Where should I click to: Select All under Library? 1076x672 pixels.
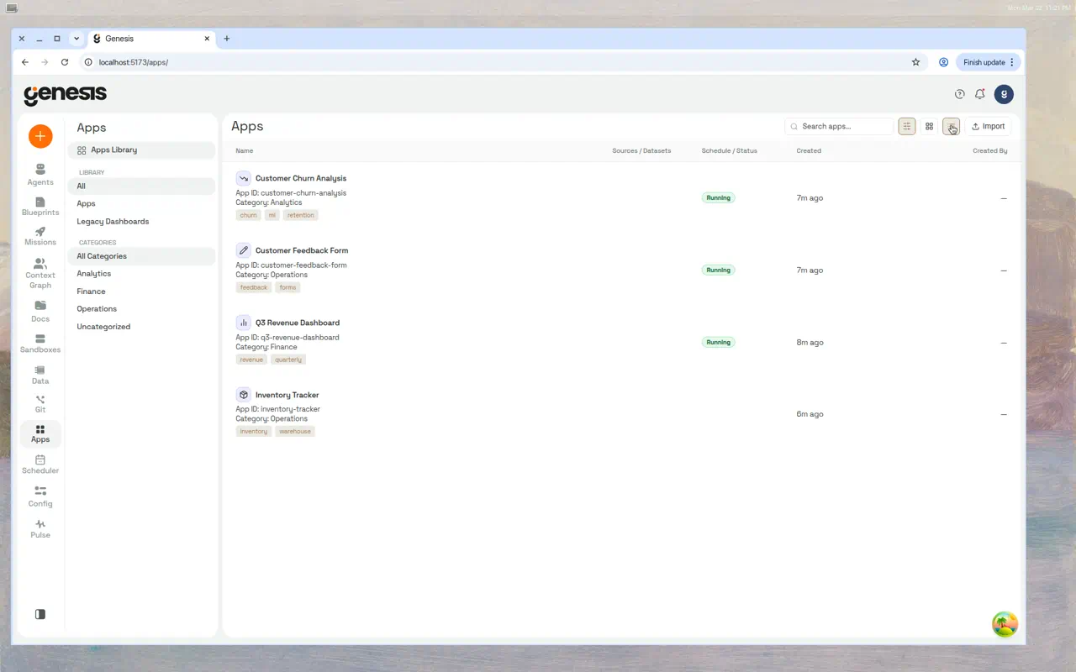[141, 186]
